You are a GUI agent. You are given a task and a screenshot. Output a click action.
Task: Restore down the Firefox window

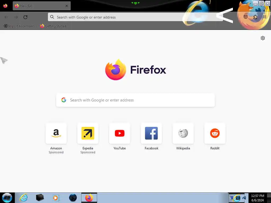(262, 3)
